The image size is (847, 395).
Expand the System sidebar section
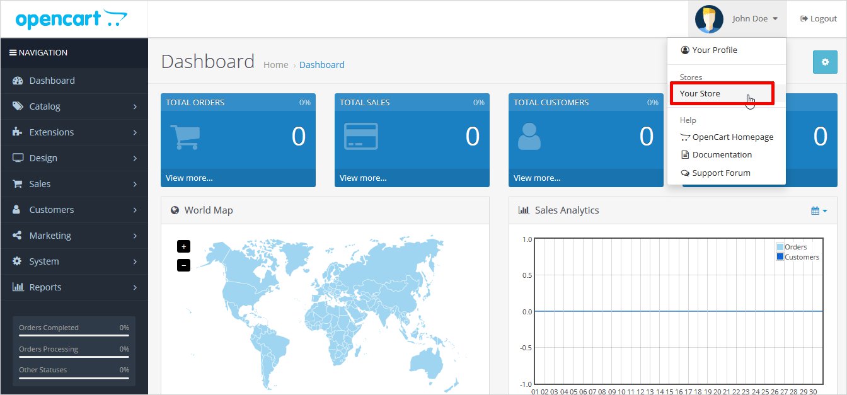point(74,261)
